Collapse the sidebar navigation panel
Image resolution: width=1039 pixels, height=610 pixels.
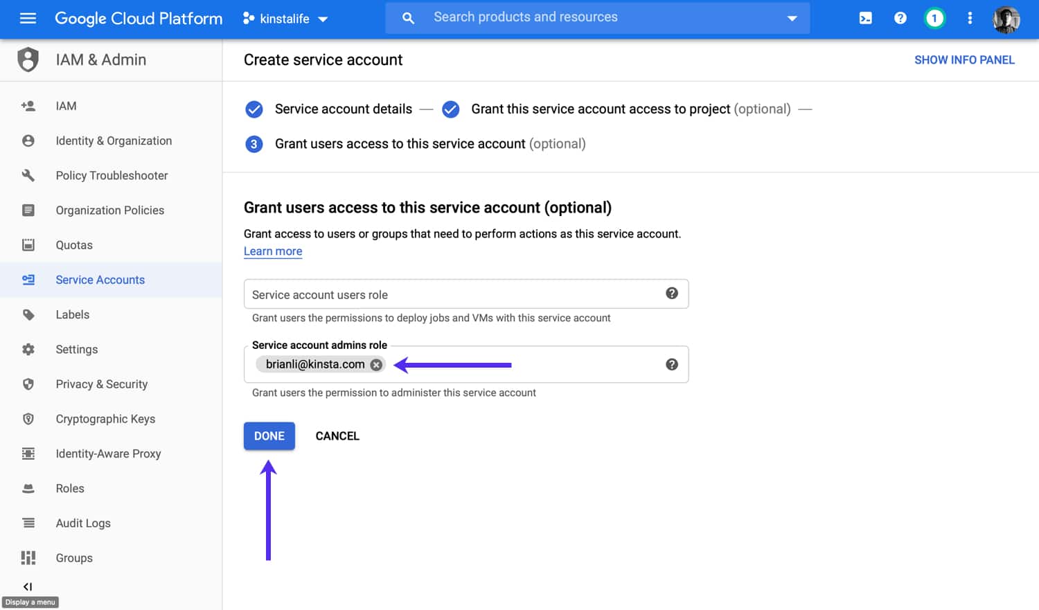[28, 586]
